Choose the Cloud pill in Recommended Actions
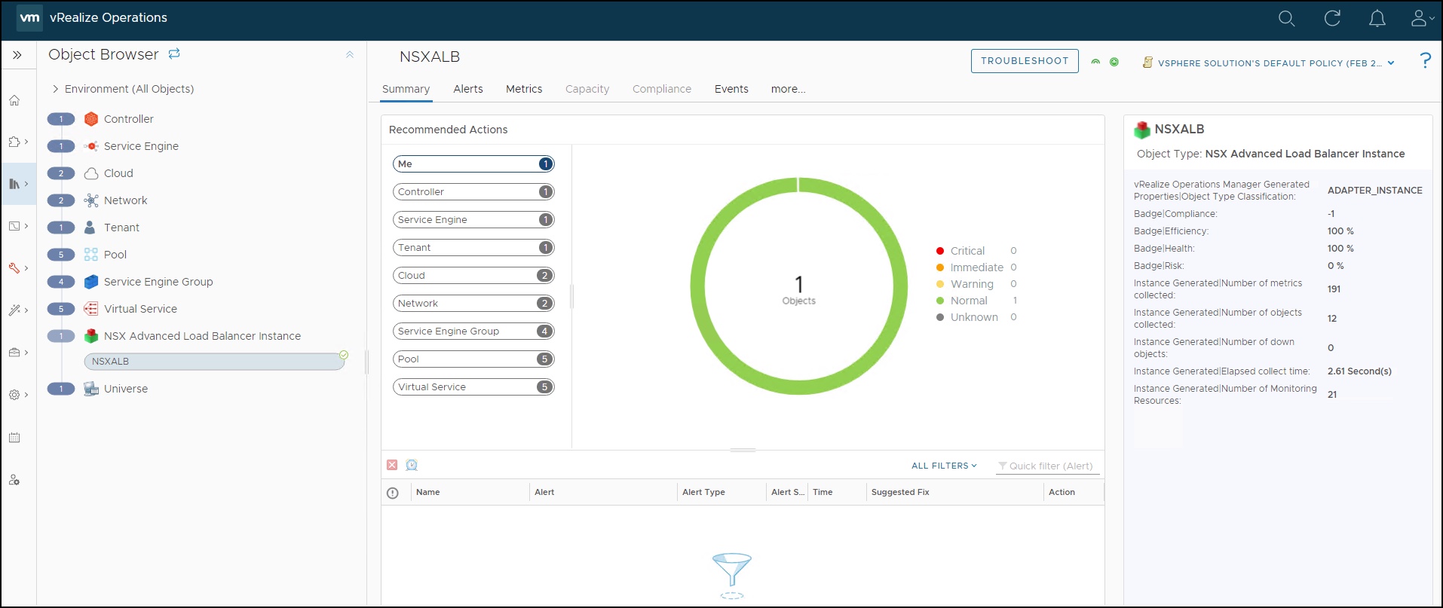The image size is (1443, 608). click(x=473, y=276)
